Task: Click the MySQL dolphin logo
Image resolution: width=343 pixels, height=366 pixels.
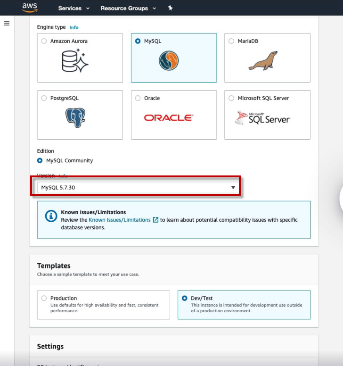Action: 169,61
